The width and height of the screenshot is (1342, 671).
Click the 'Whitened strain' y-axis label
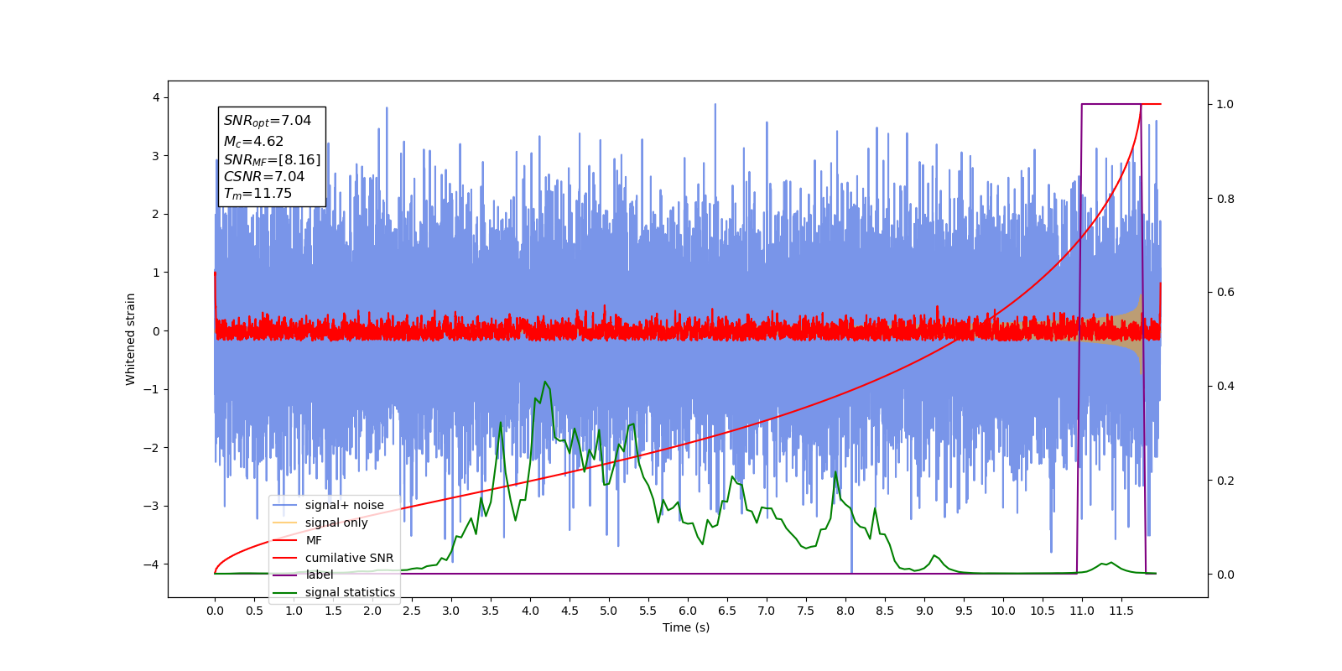tap(131, 339)
